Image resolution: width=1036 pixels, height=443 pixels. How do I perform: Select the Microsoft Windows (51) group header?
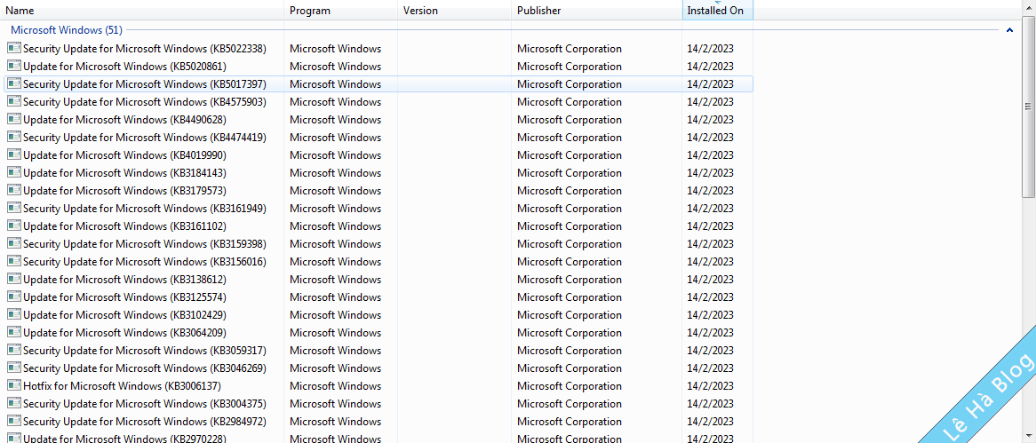click(67, 30)
